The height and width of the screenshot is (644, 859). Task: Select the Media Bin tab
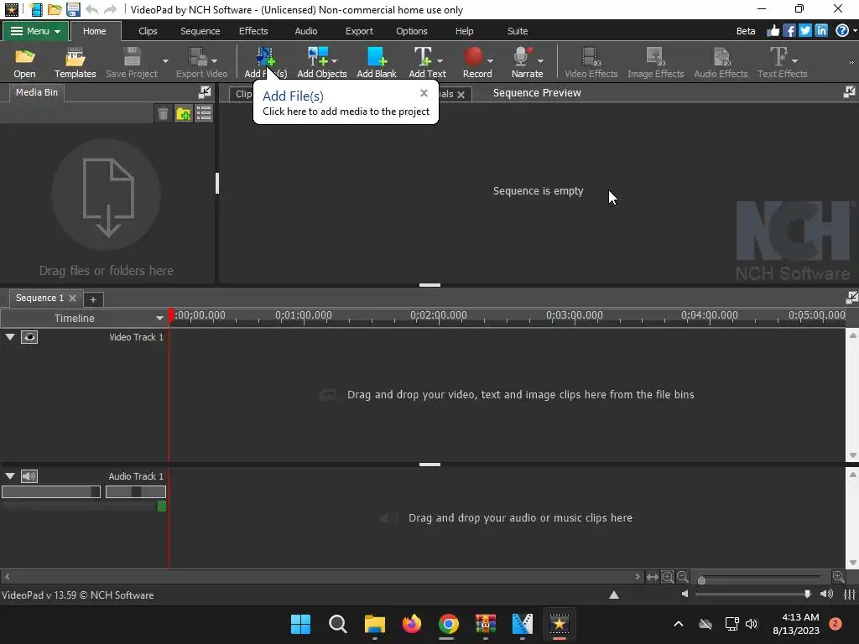pos(37,92)
